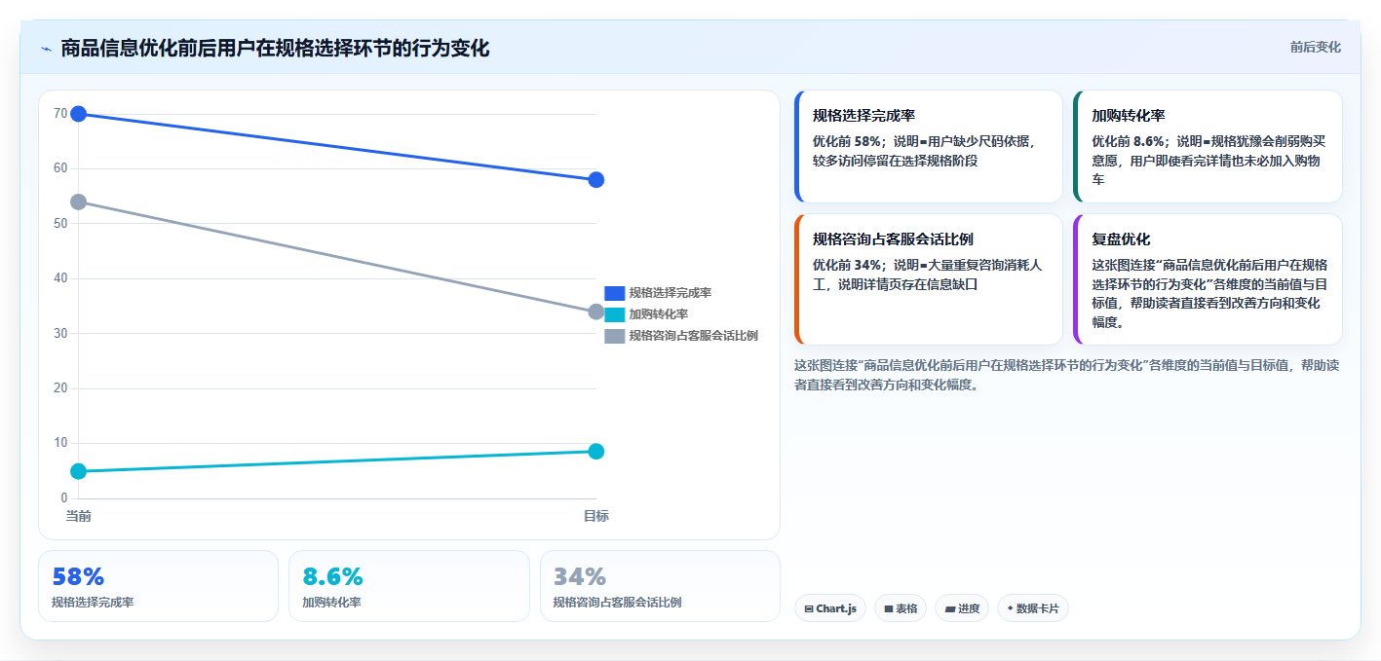Click the summary paragraph beneath the four cards
The width and height of the screenshot is (1381, 661).
[x=1067, y=375]
